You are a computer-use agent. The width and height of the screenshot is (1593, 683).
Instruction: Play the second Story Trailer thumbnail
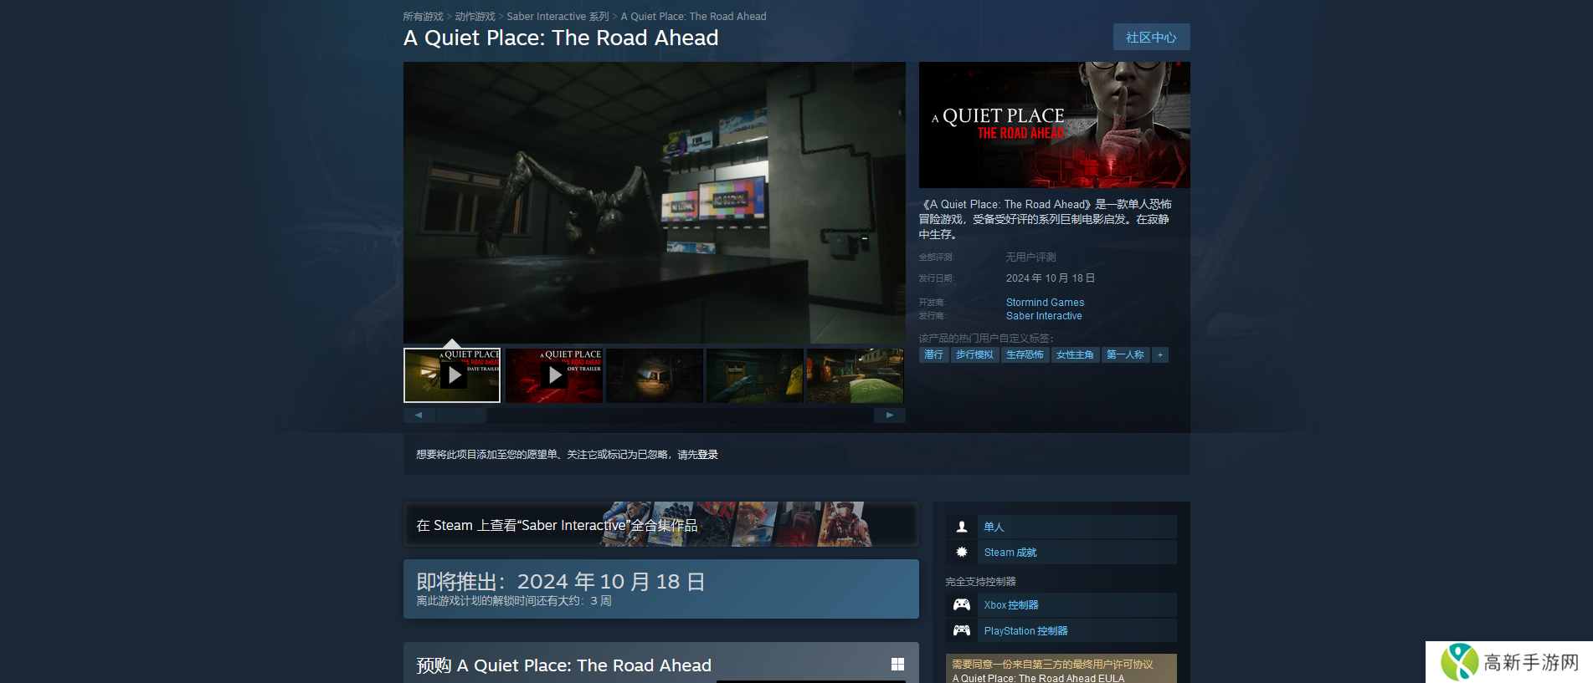553,375
